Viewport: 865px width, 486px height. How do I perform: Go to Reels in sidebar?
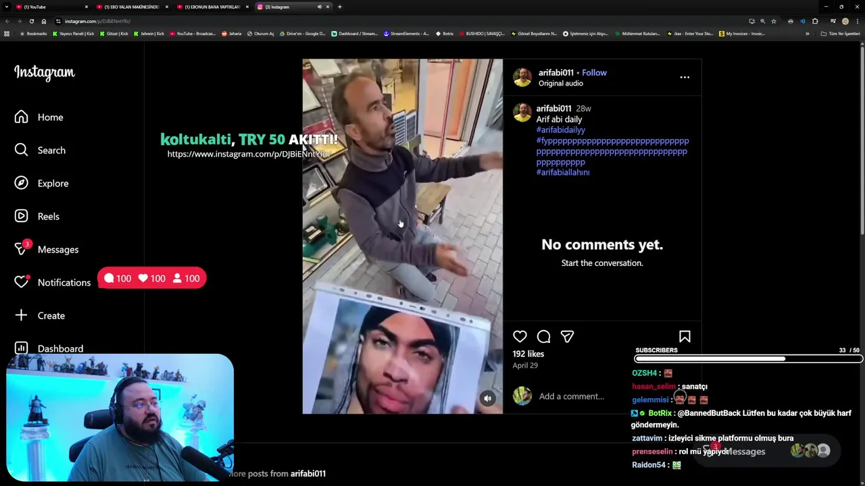pos(37,217)
